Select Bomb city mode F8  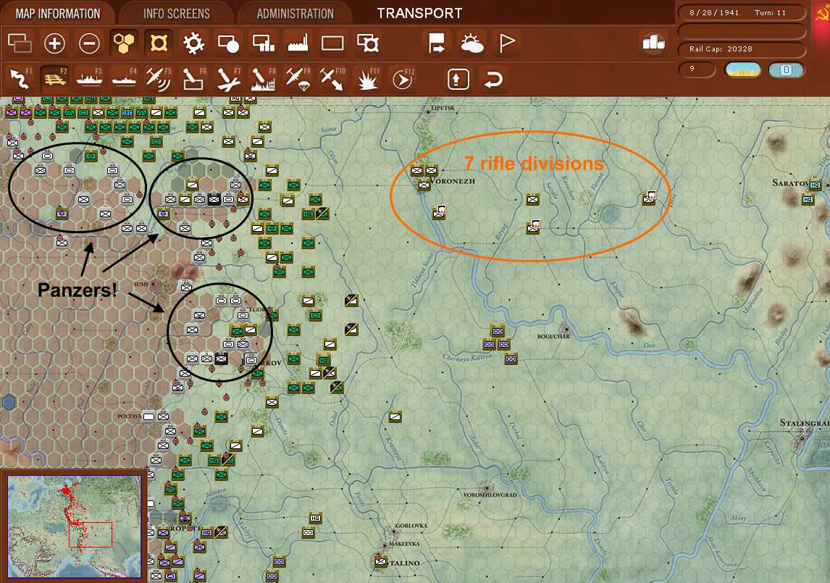tap(263, 79)
